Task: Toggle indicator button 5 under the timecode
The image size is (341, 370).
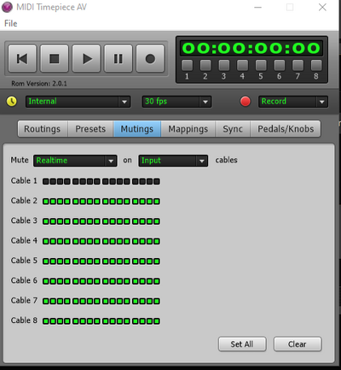Action: point(261,65)
